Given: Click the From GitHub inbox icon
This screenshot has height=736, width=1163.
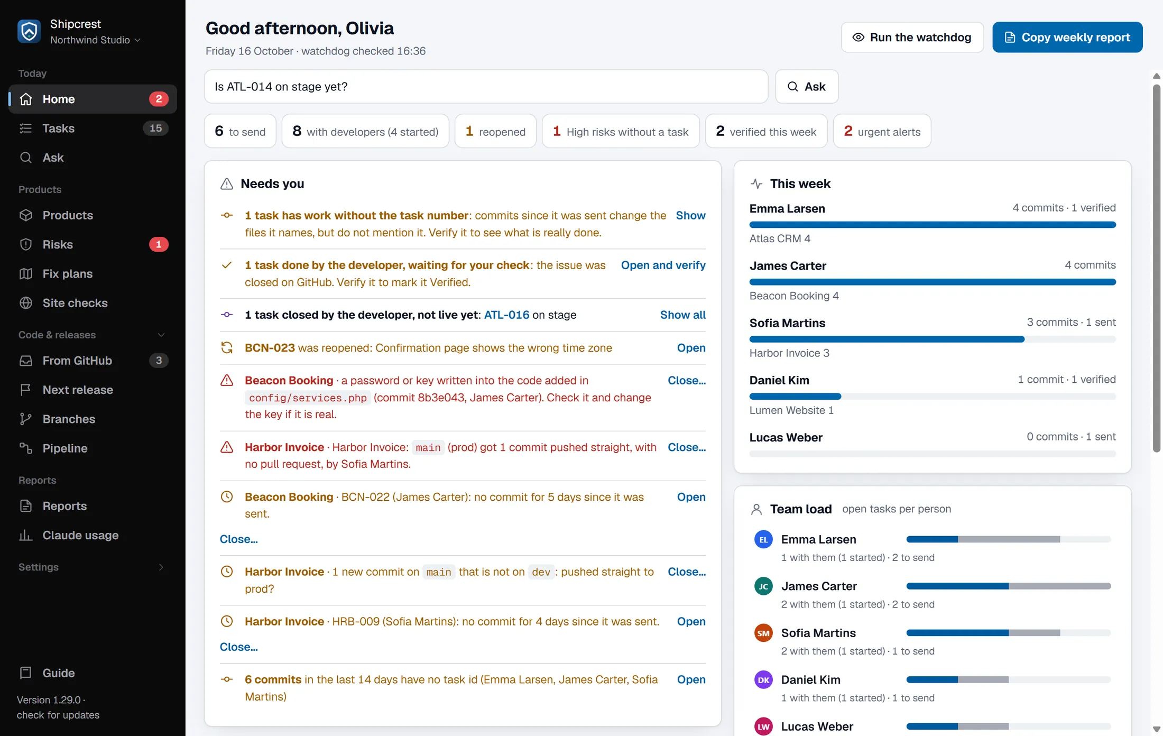Looking at the screenshot, I should point(26,361).
